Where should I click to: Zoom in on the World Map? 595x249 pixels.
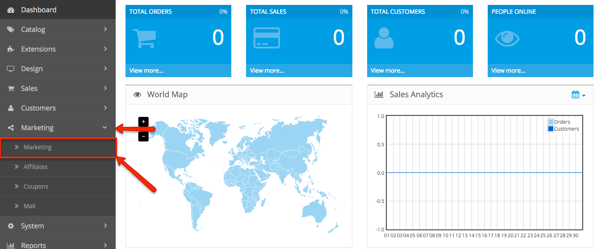143,121
